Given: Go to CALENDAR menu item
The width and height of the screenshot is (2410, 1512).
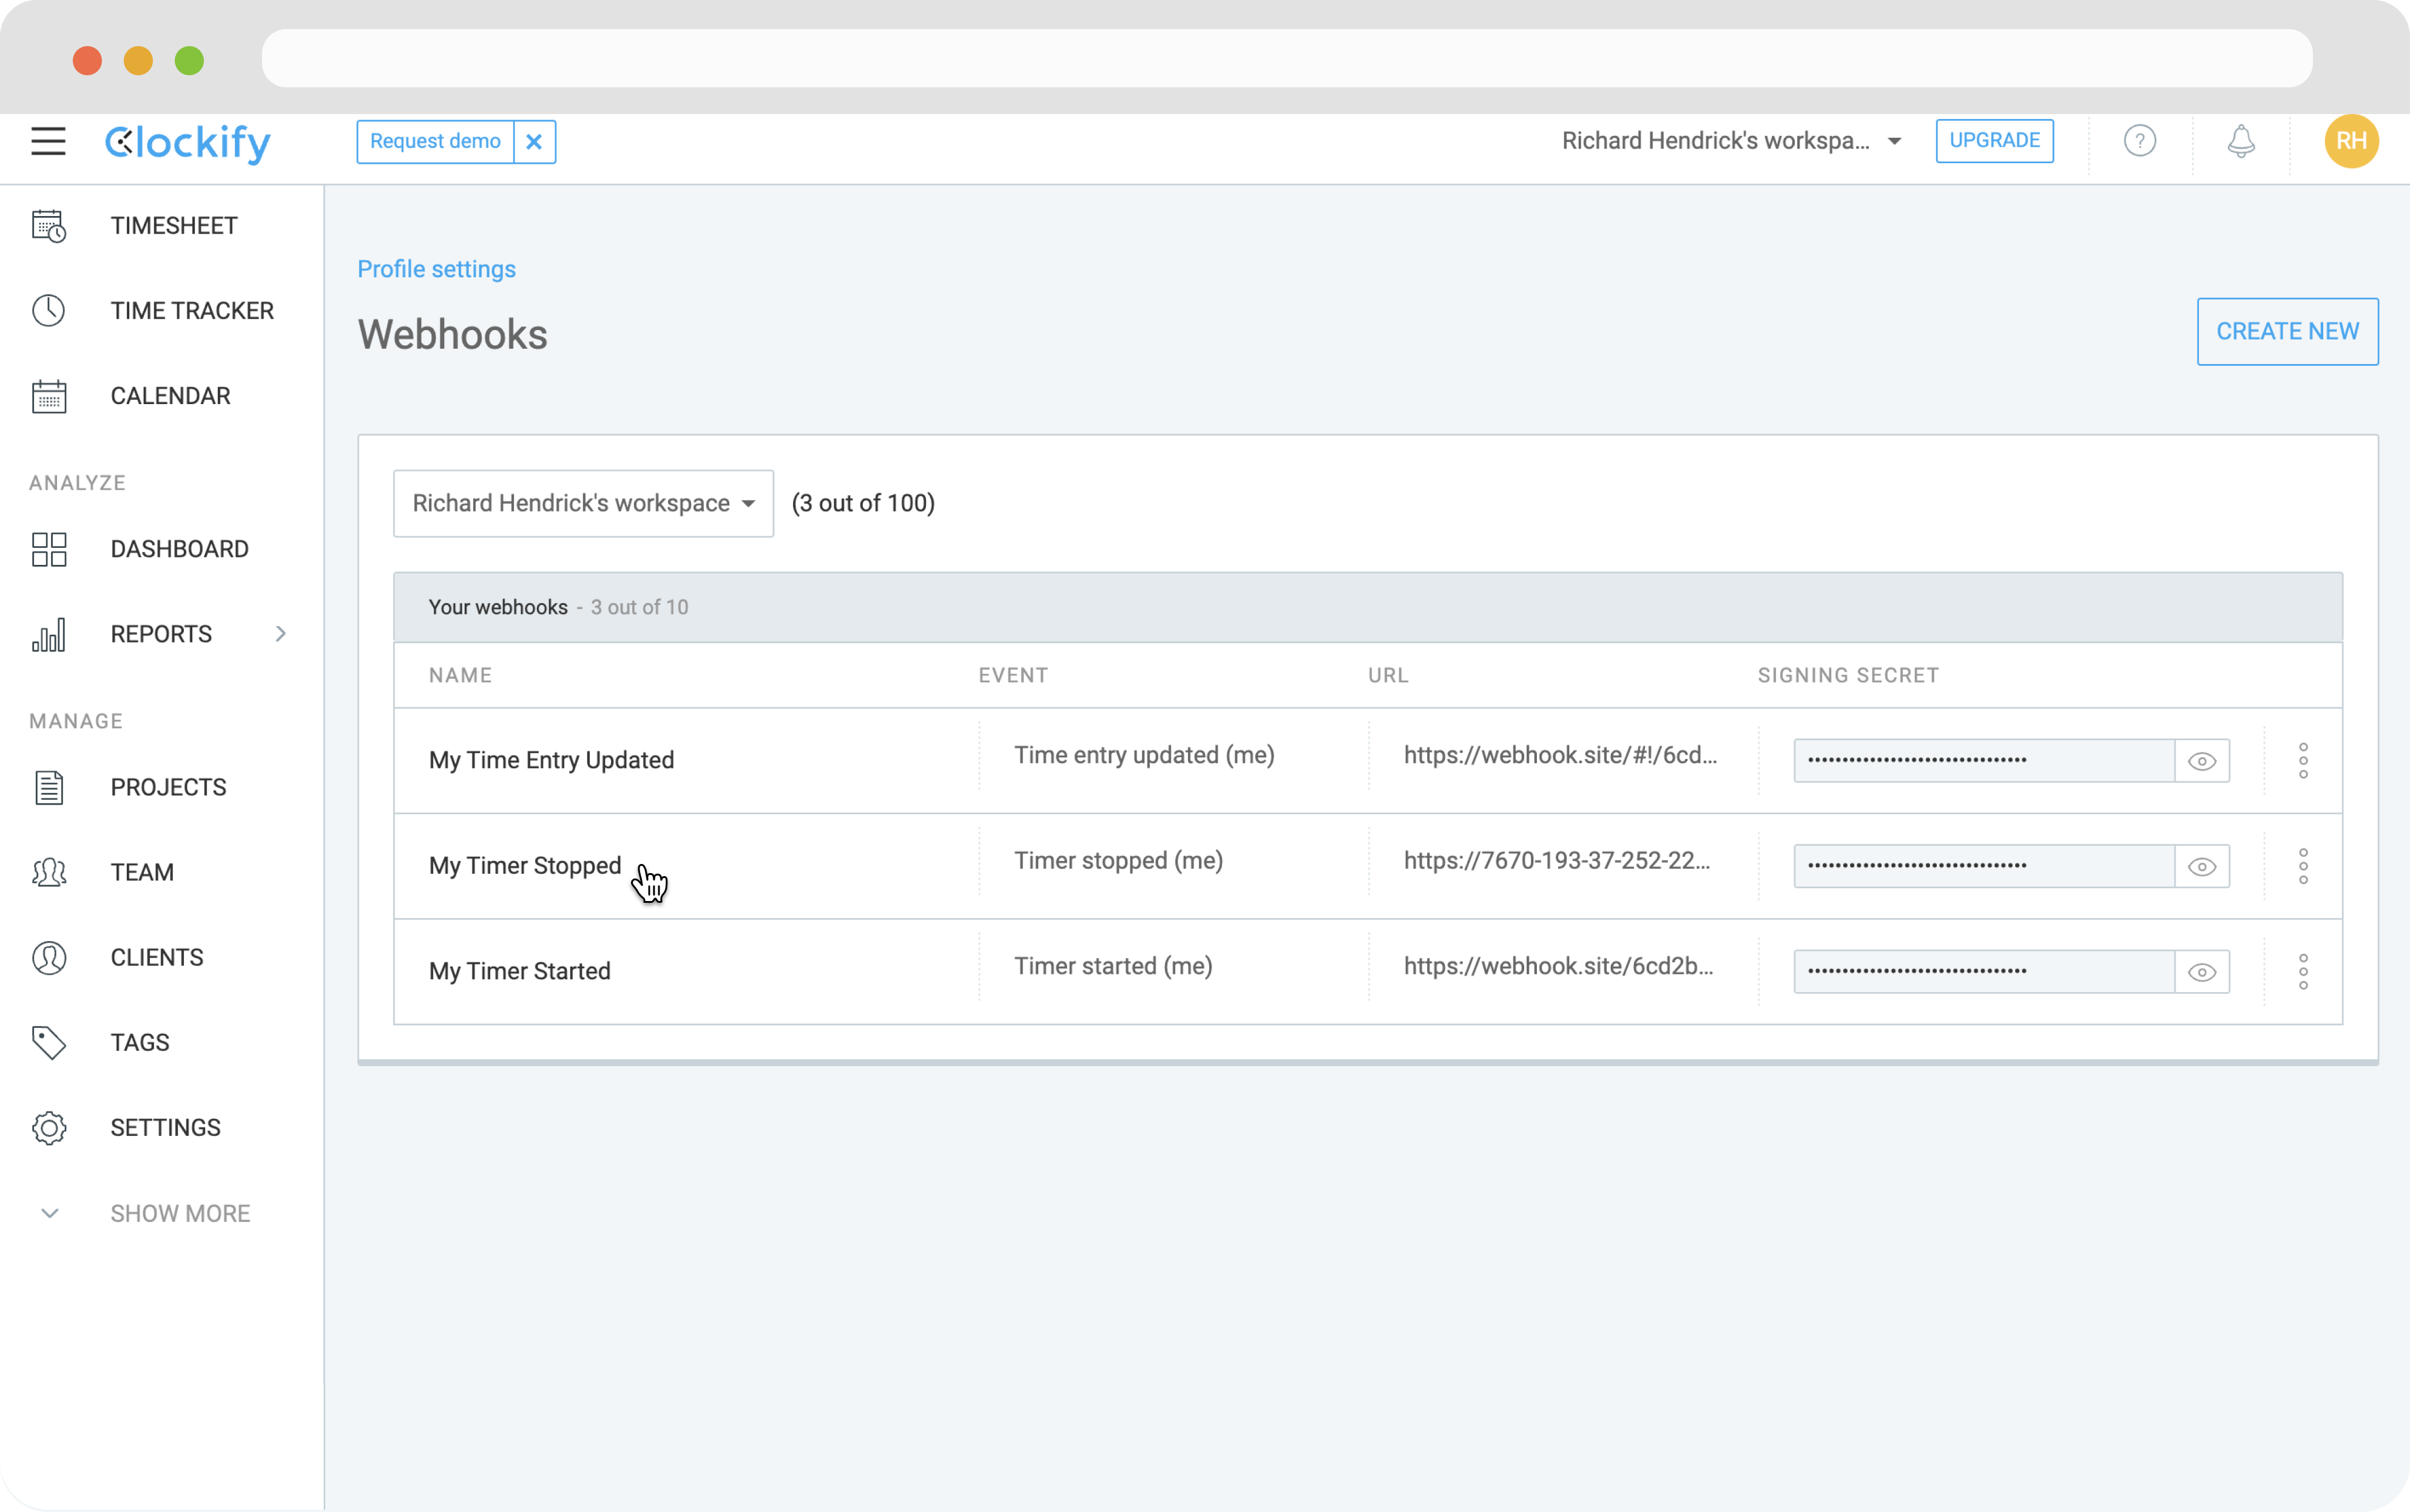Looking at the screenshot, I should (170, 396).
